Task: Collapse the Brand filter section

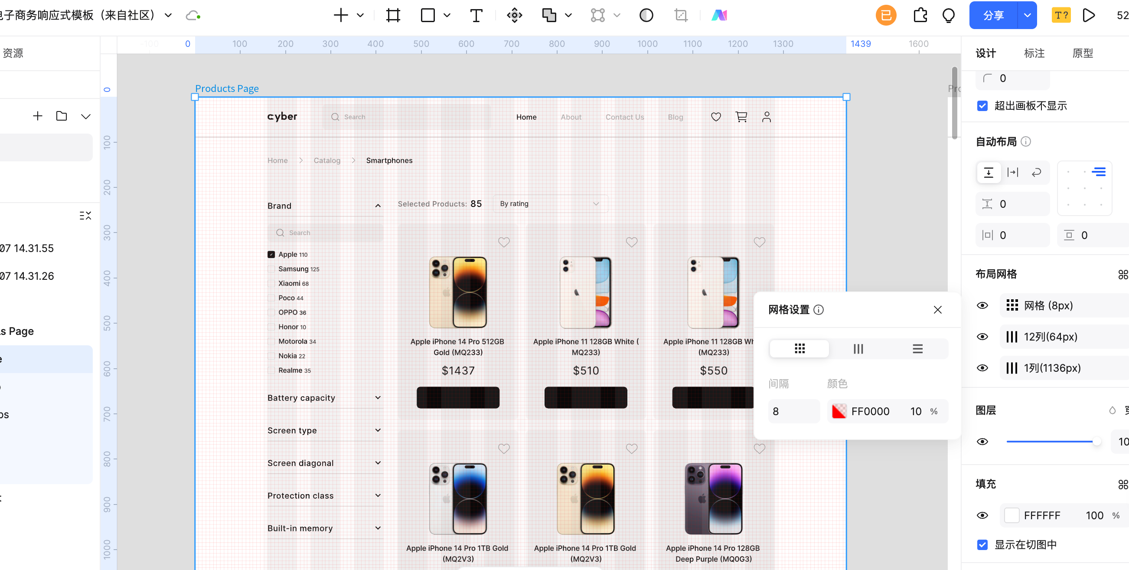Action: 378,206
